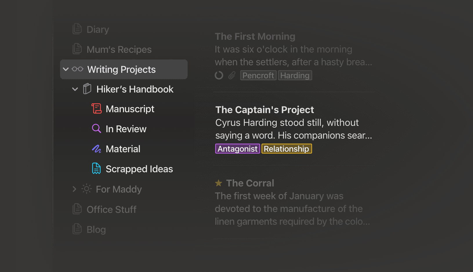Viewport: 473px width, 272px height.
Task: Click the gold star on The Corral
Action: tap(219, 183)
